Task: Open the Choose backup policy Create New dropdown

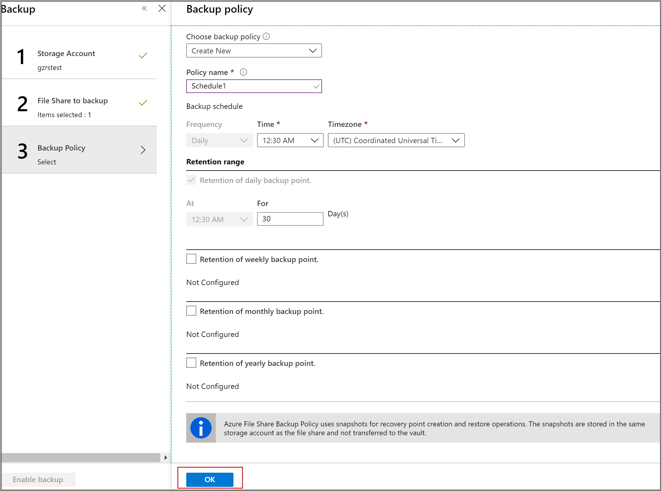Action: pyautogui.click(x=254, y=51)
